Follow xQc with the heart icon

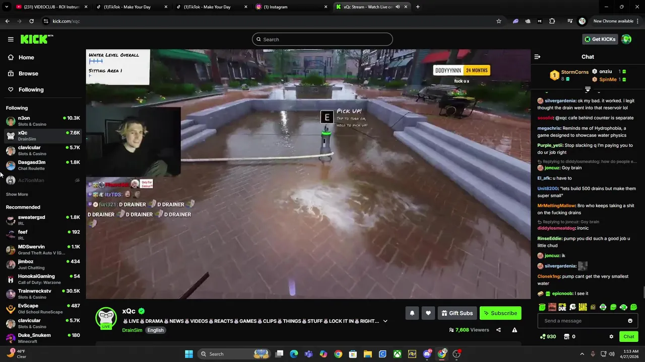coord(428,313)
